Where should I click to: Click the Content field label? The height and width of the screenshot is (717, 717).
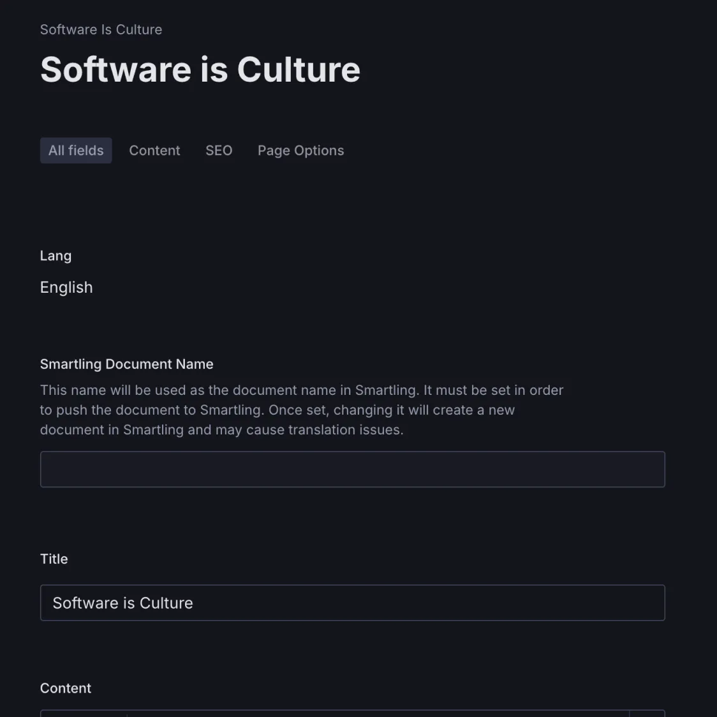(x=66, y=688)
